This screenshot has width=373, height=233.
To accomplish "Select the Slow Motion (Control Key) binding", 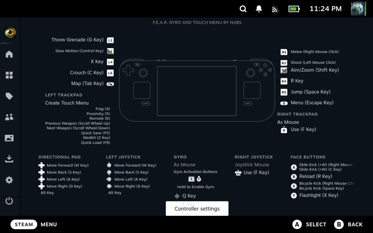I will tap(79, 51).
